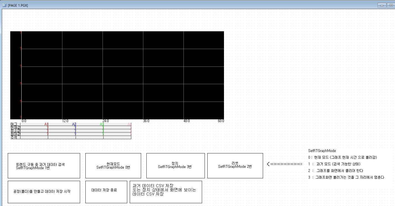
Task: Select the green A3 tag cell
Action: click(90, 124)
